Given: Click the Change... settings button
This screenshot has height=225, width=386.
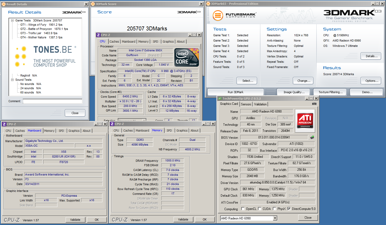Looking at the screenshot, I should coord(304,81).
